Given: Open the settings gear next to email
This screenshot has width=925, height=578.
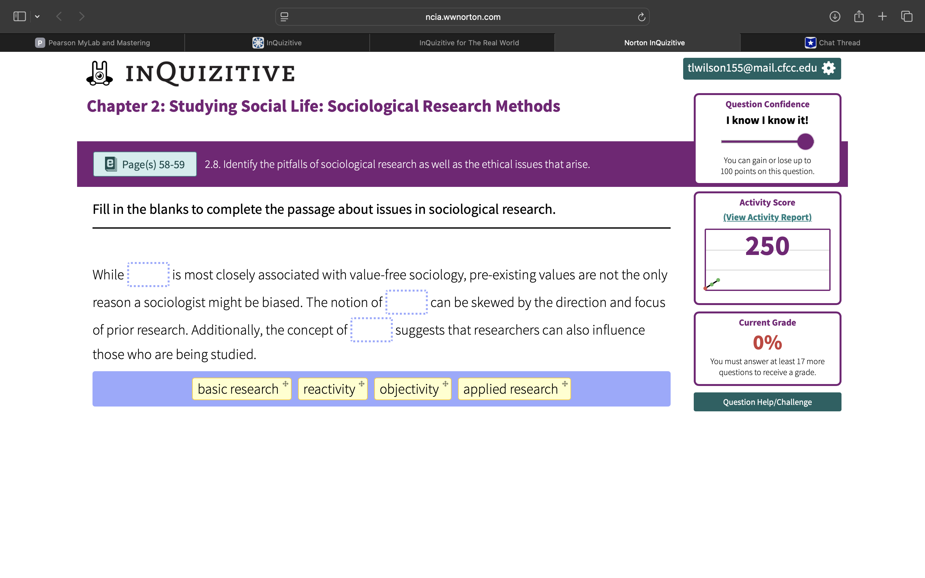Looking at the screenshot, I should click(x=829, y=68).
